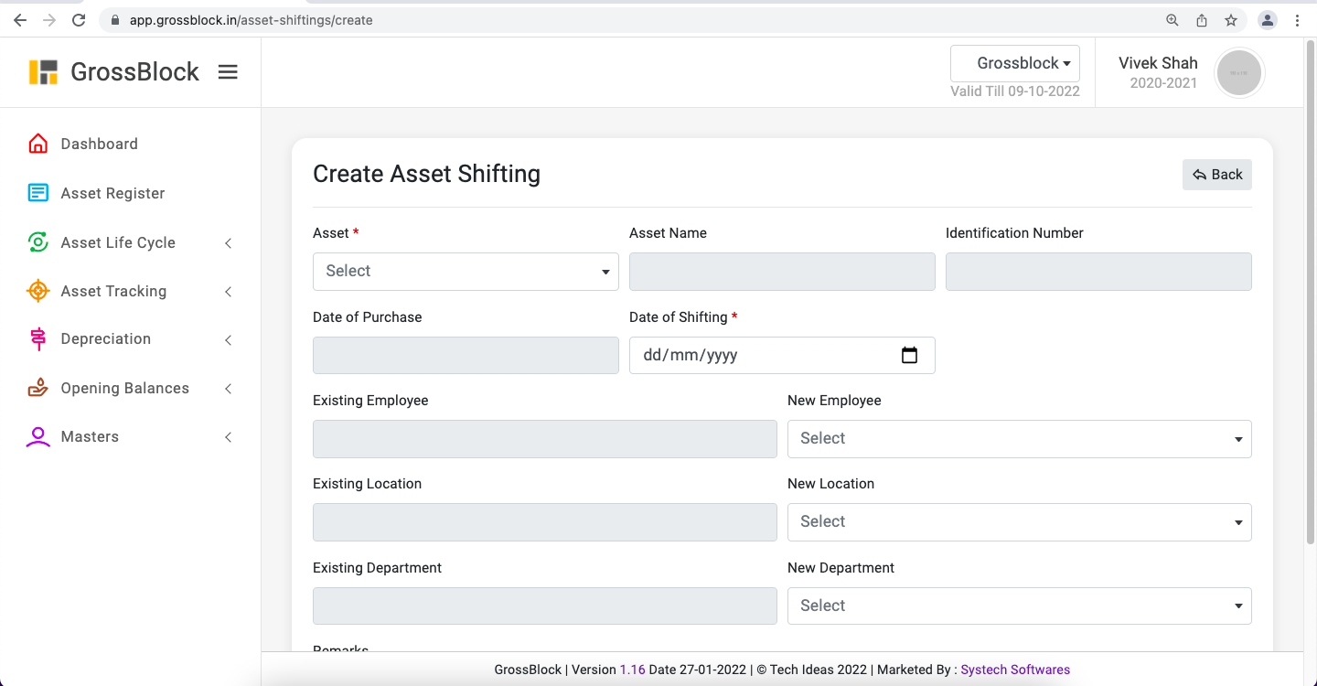Open the Asset select dropdown
This screenshot has width=1317, height=686.
466,272
